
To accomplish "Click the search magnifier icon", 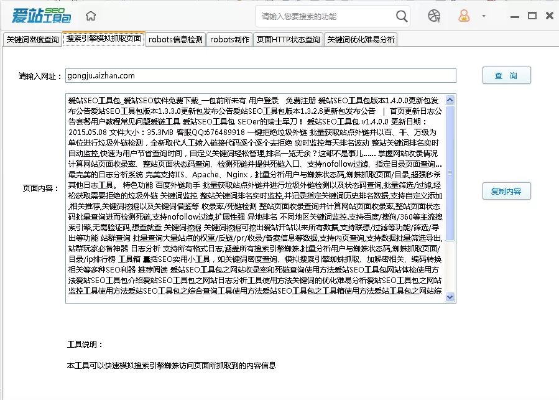I will pos(402,16).
